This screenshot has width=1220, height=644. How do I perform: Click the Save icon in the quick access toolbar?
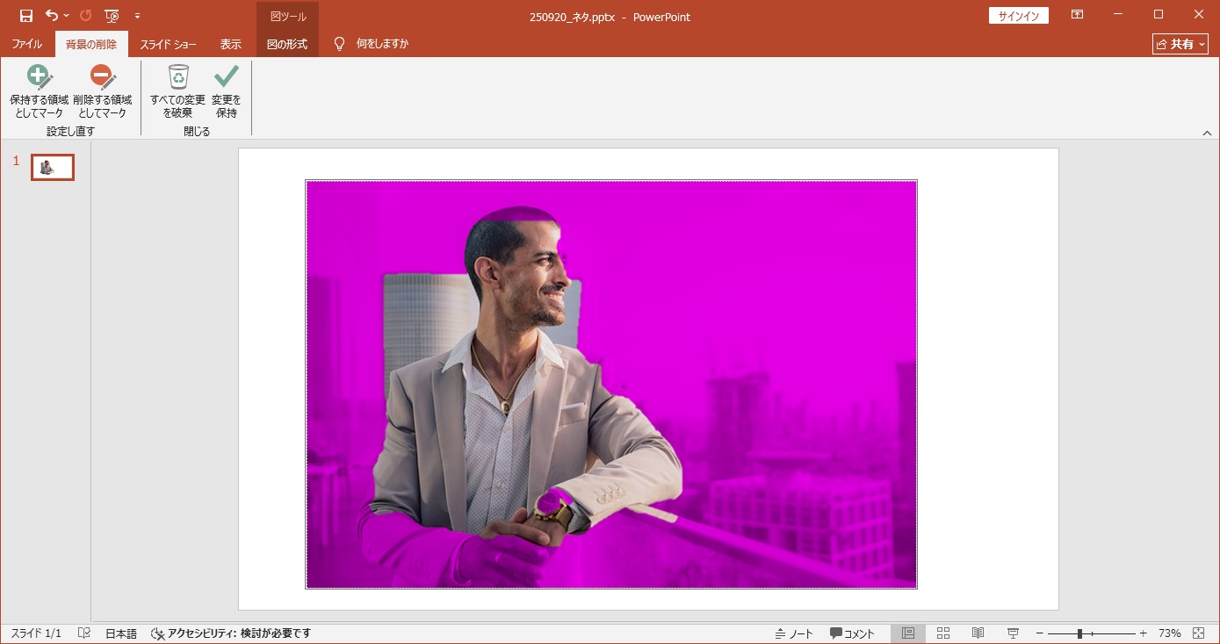point(26,16)
